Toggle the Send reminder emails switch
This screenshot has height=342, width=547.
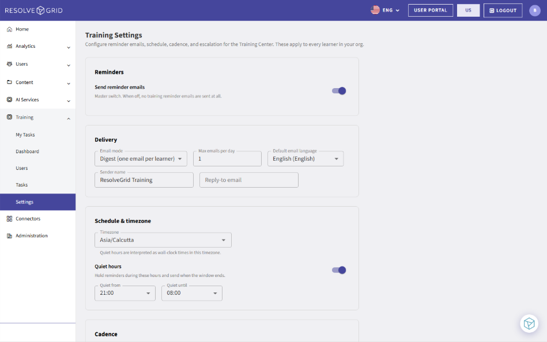coord(339,91)
